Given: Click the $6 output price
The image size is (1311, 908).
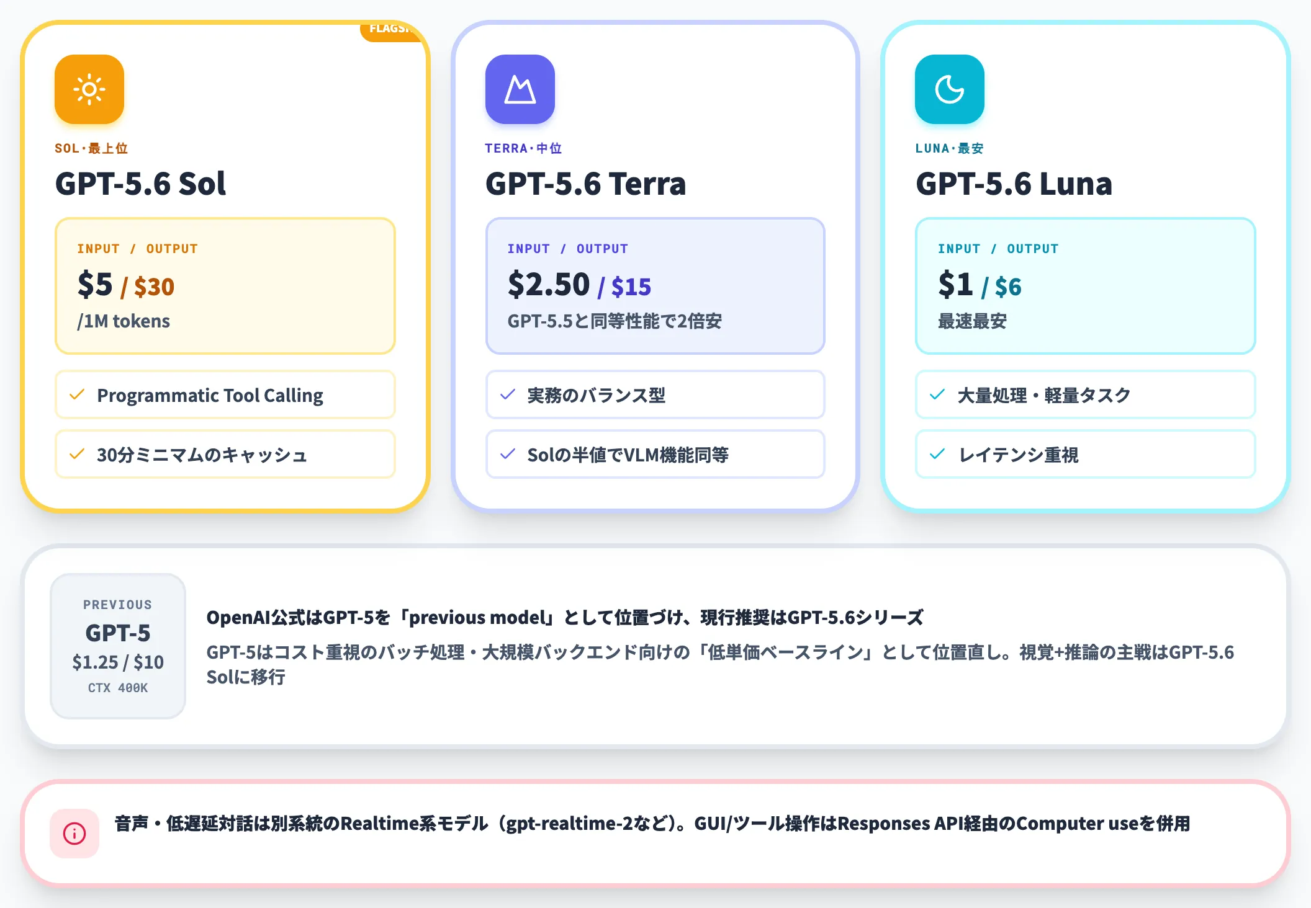Looking at the screenshot, I should (x=1008, y=287).
